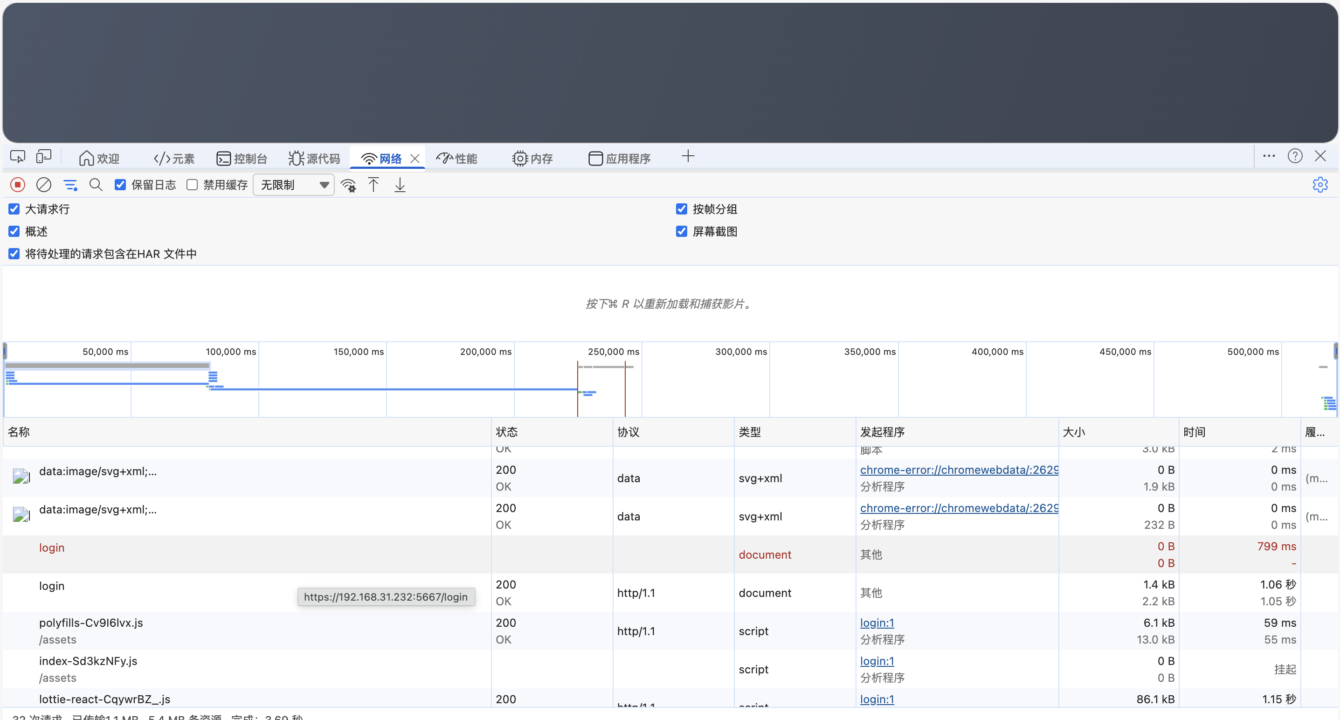Open network search magnifier
Screen dimensions: 1340x720
click(96, 185)
